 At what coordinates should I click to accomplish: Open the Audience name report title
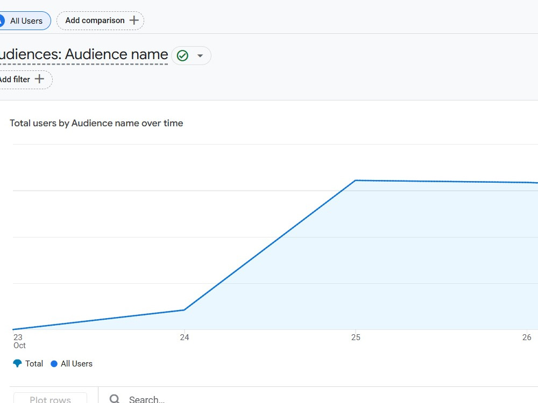(84, 54)
